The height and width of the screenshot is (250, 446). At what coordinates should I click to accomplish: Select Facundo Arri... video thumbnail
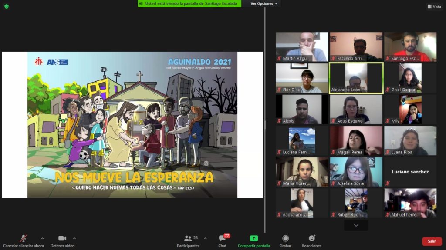click(x=356, y=47)
